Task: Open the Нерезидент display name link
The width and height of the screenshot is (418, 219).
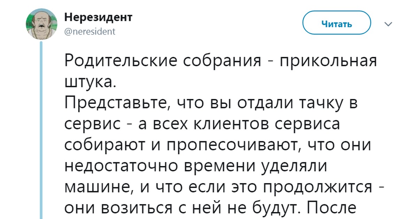Action: pos(99,17)
